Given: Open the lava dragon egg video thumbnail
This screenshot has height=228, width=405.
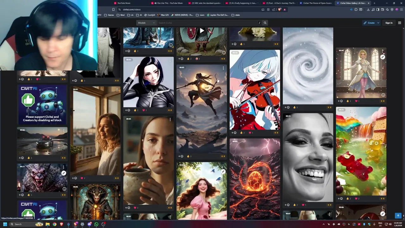Looking at the screenshot, I should (x=255, y=179).
